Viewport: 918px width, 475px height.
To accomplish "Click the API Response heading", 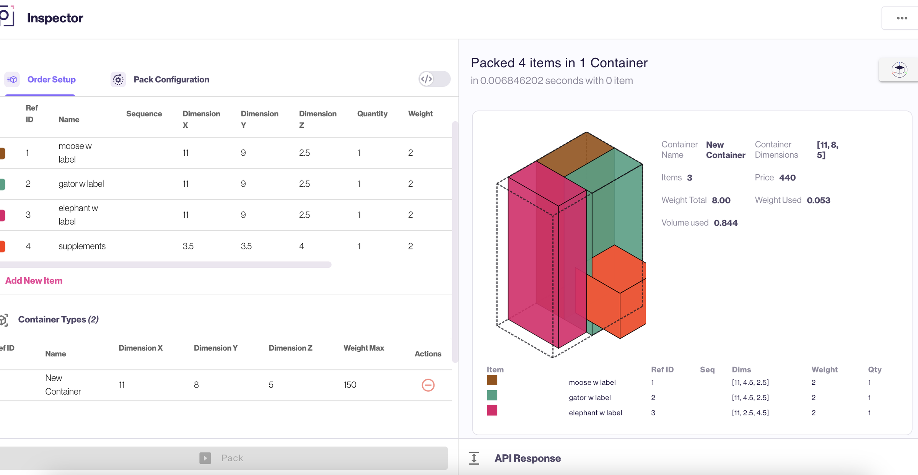I will pyautogui.click(x=527, y=458).
